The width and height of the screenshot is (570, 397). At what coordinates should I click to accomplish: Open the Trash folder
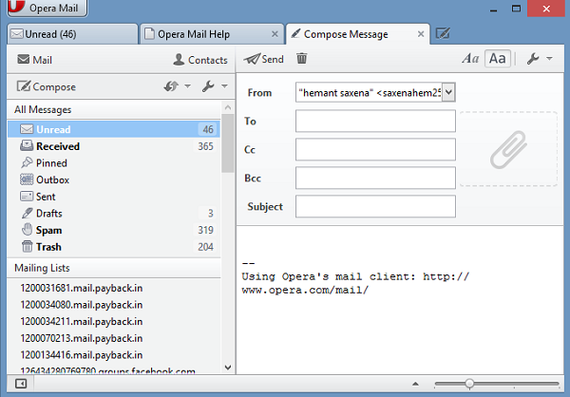point(114,247)
